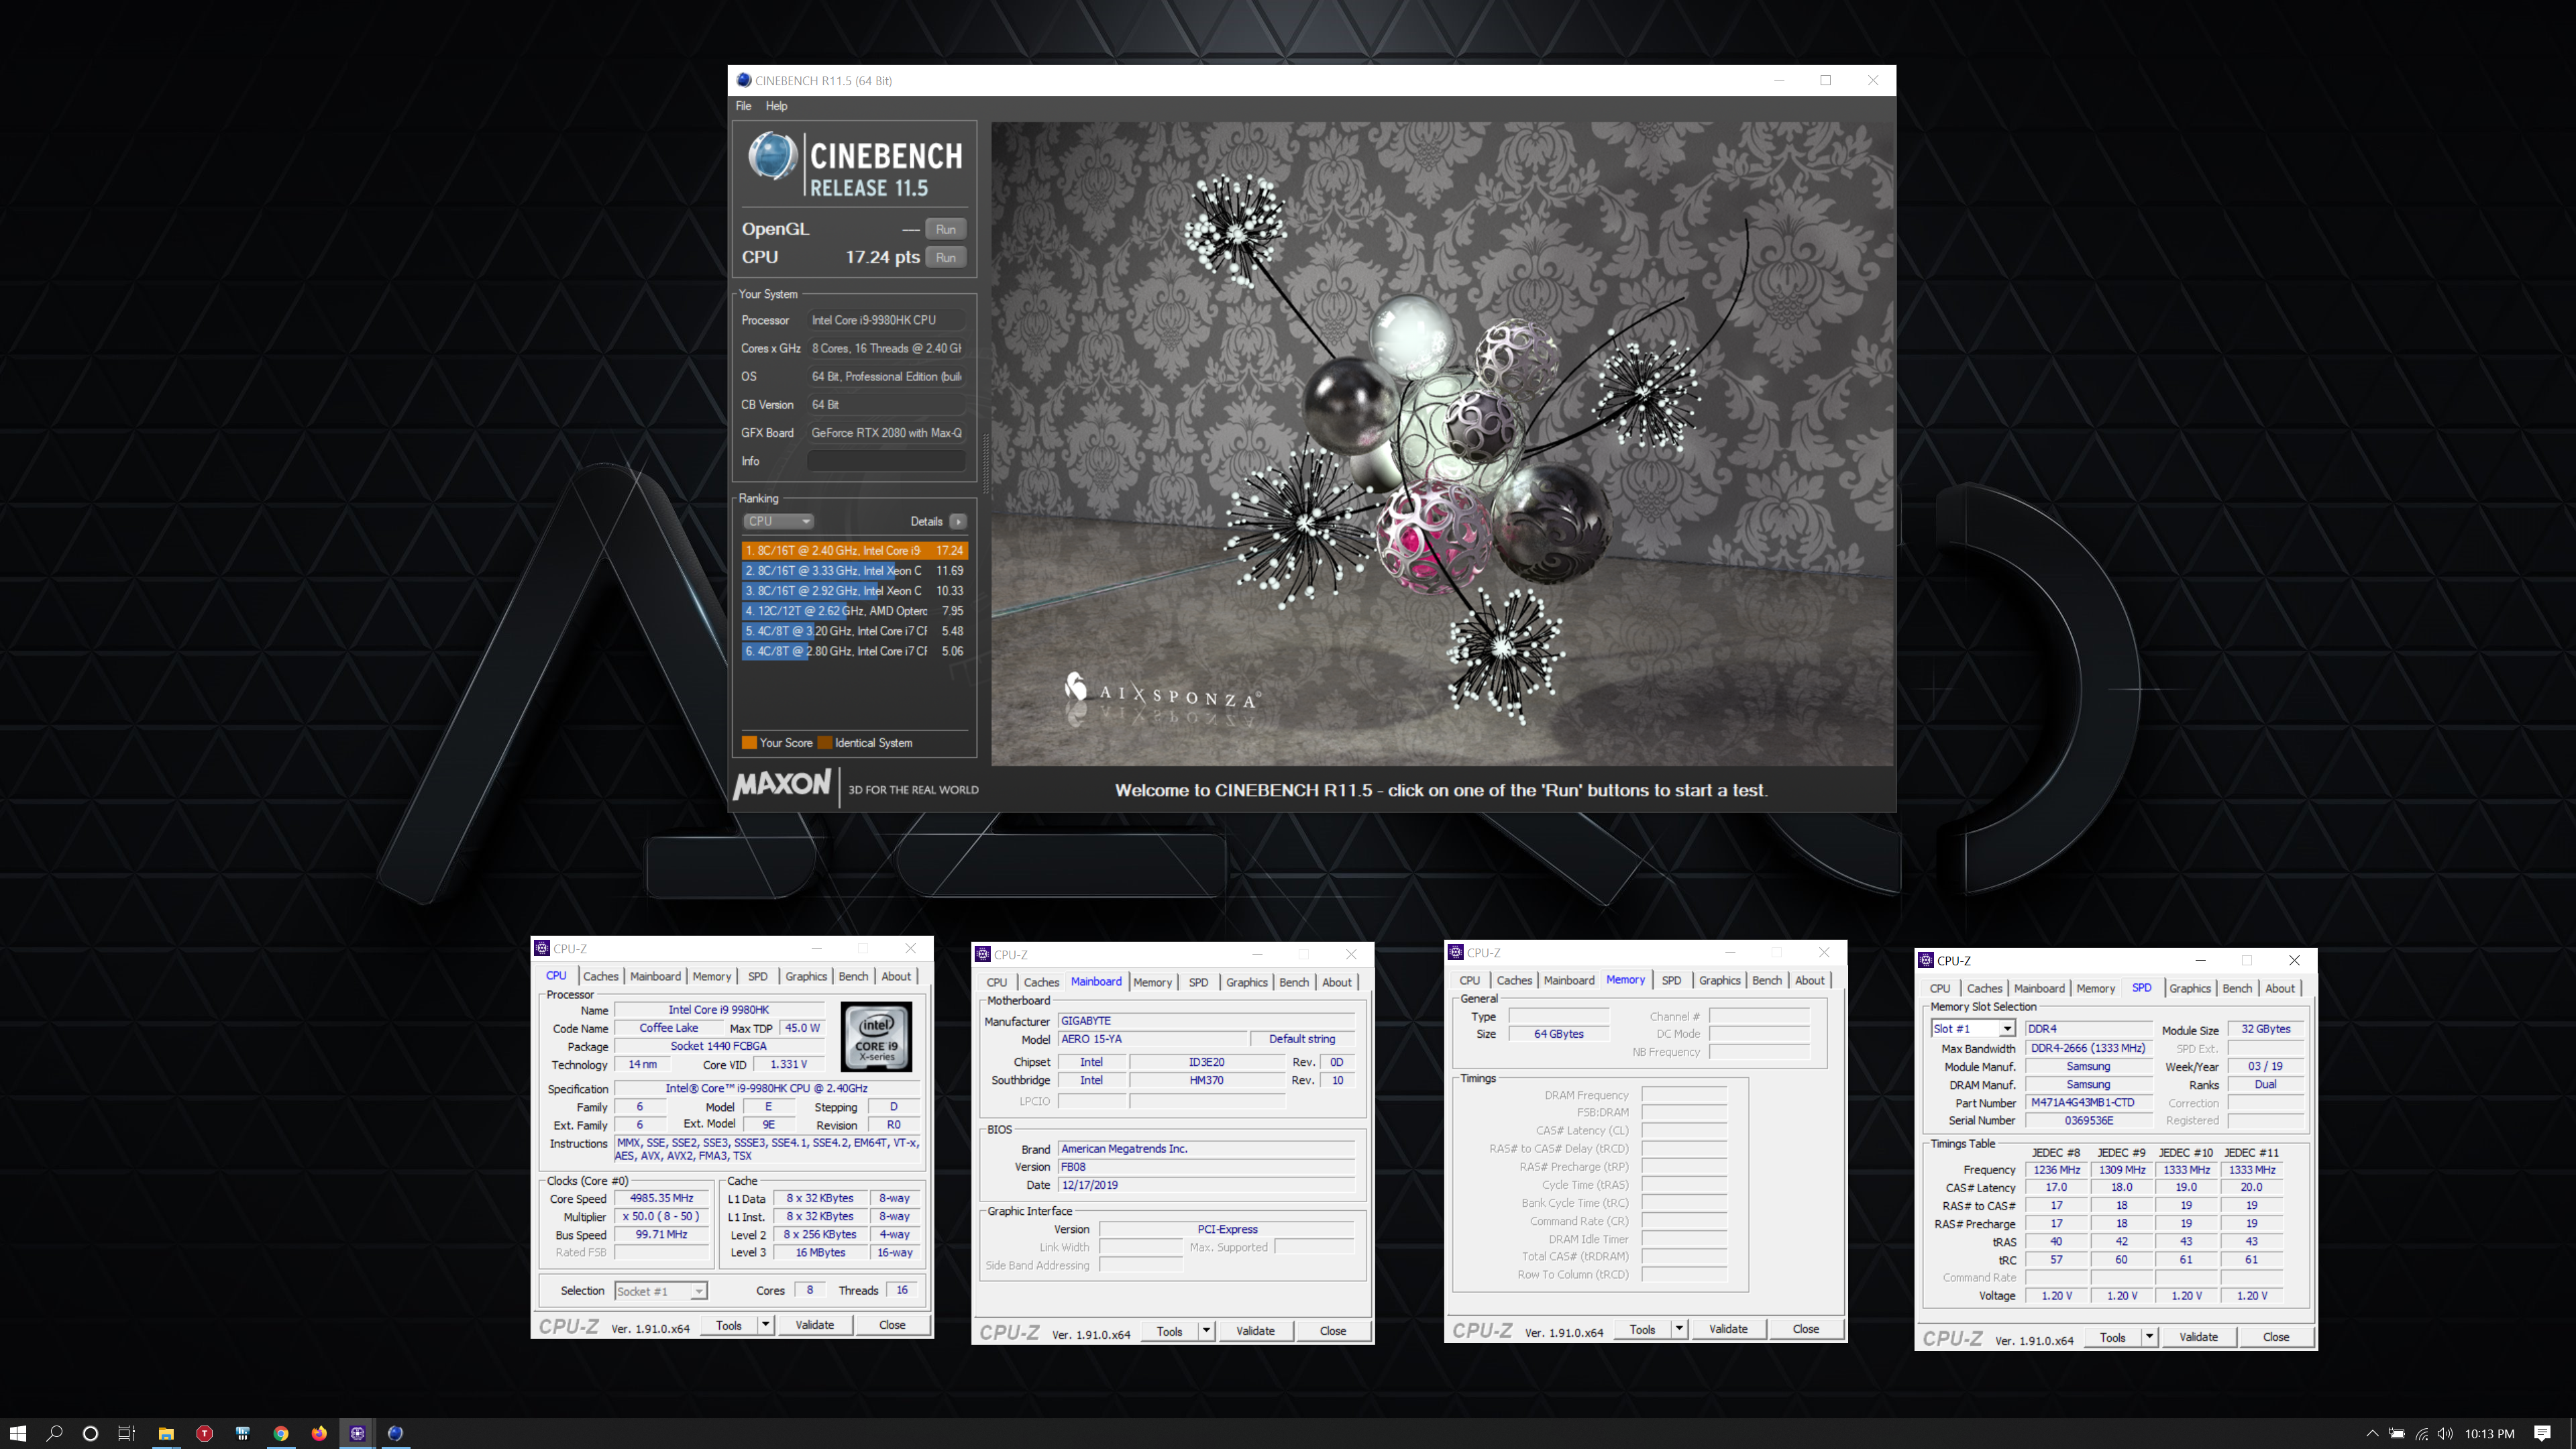The height and width of the screenshot is (1449, 2576).
Task: Click the Info input field in Cinebench
Action: point(886,461)
